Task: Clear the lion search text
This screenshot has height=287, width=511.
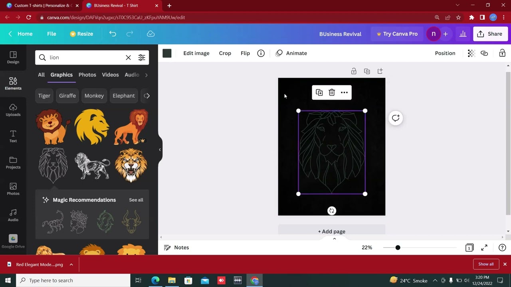Action: pyautogui.click(x=128, y=57)
